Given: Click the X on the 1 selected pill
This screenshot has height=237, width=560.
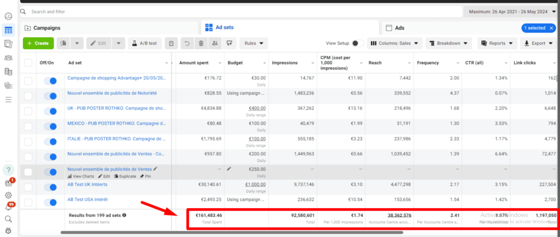Looking at the screenshot, I should pyautogui.click(x=551, y=28).
